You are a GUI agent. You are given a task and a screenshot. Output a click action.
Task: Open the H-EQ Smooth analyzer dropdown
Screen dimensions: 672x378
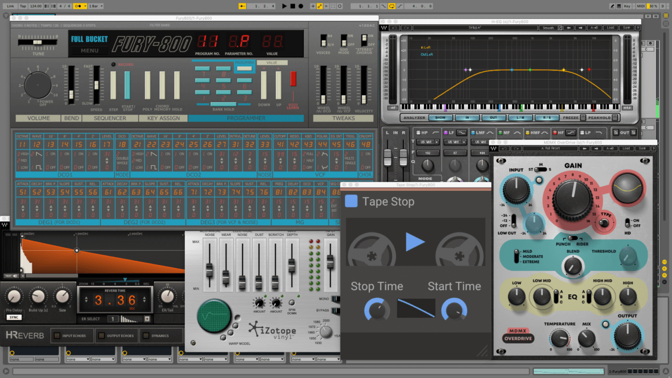pos(551,28)
